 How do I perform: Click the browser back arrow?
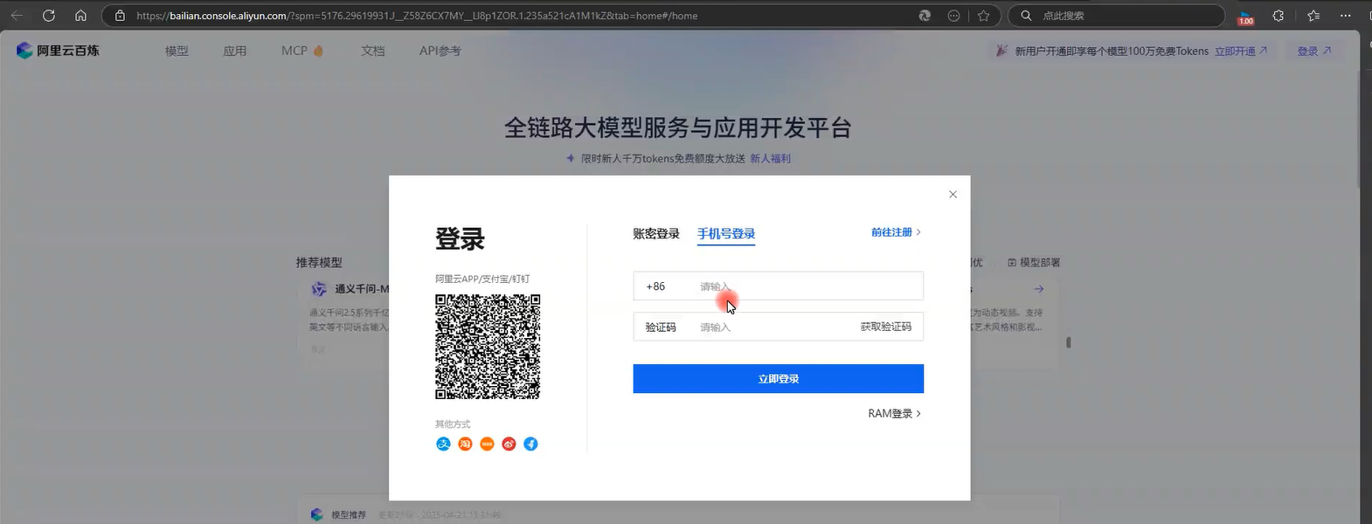(x=17, y=16)
